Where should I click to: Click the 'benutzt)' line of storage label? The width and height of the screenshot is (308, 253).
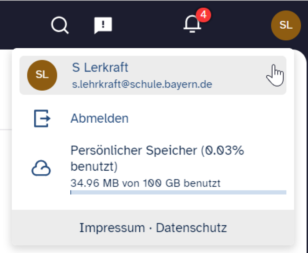[94, 167]
